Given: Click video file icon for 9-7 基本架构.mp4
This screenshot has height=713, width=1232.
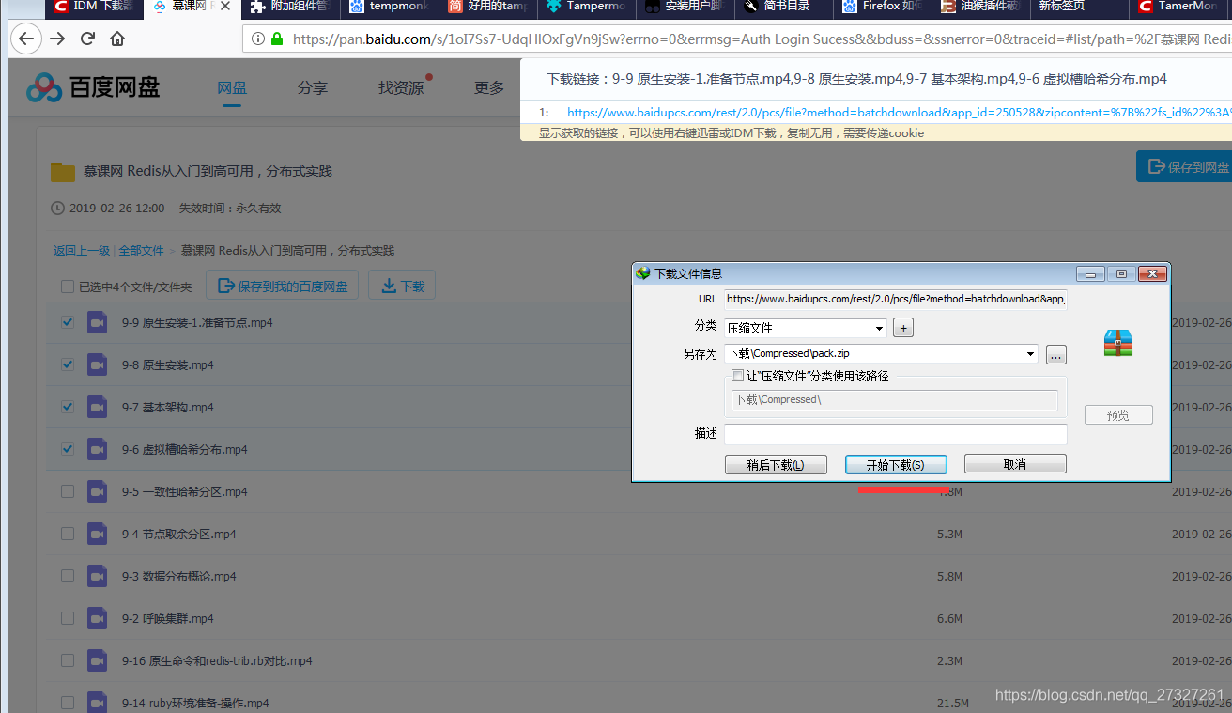Looking at the screenshot, I should 98,407.
